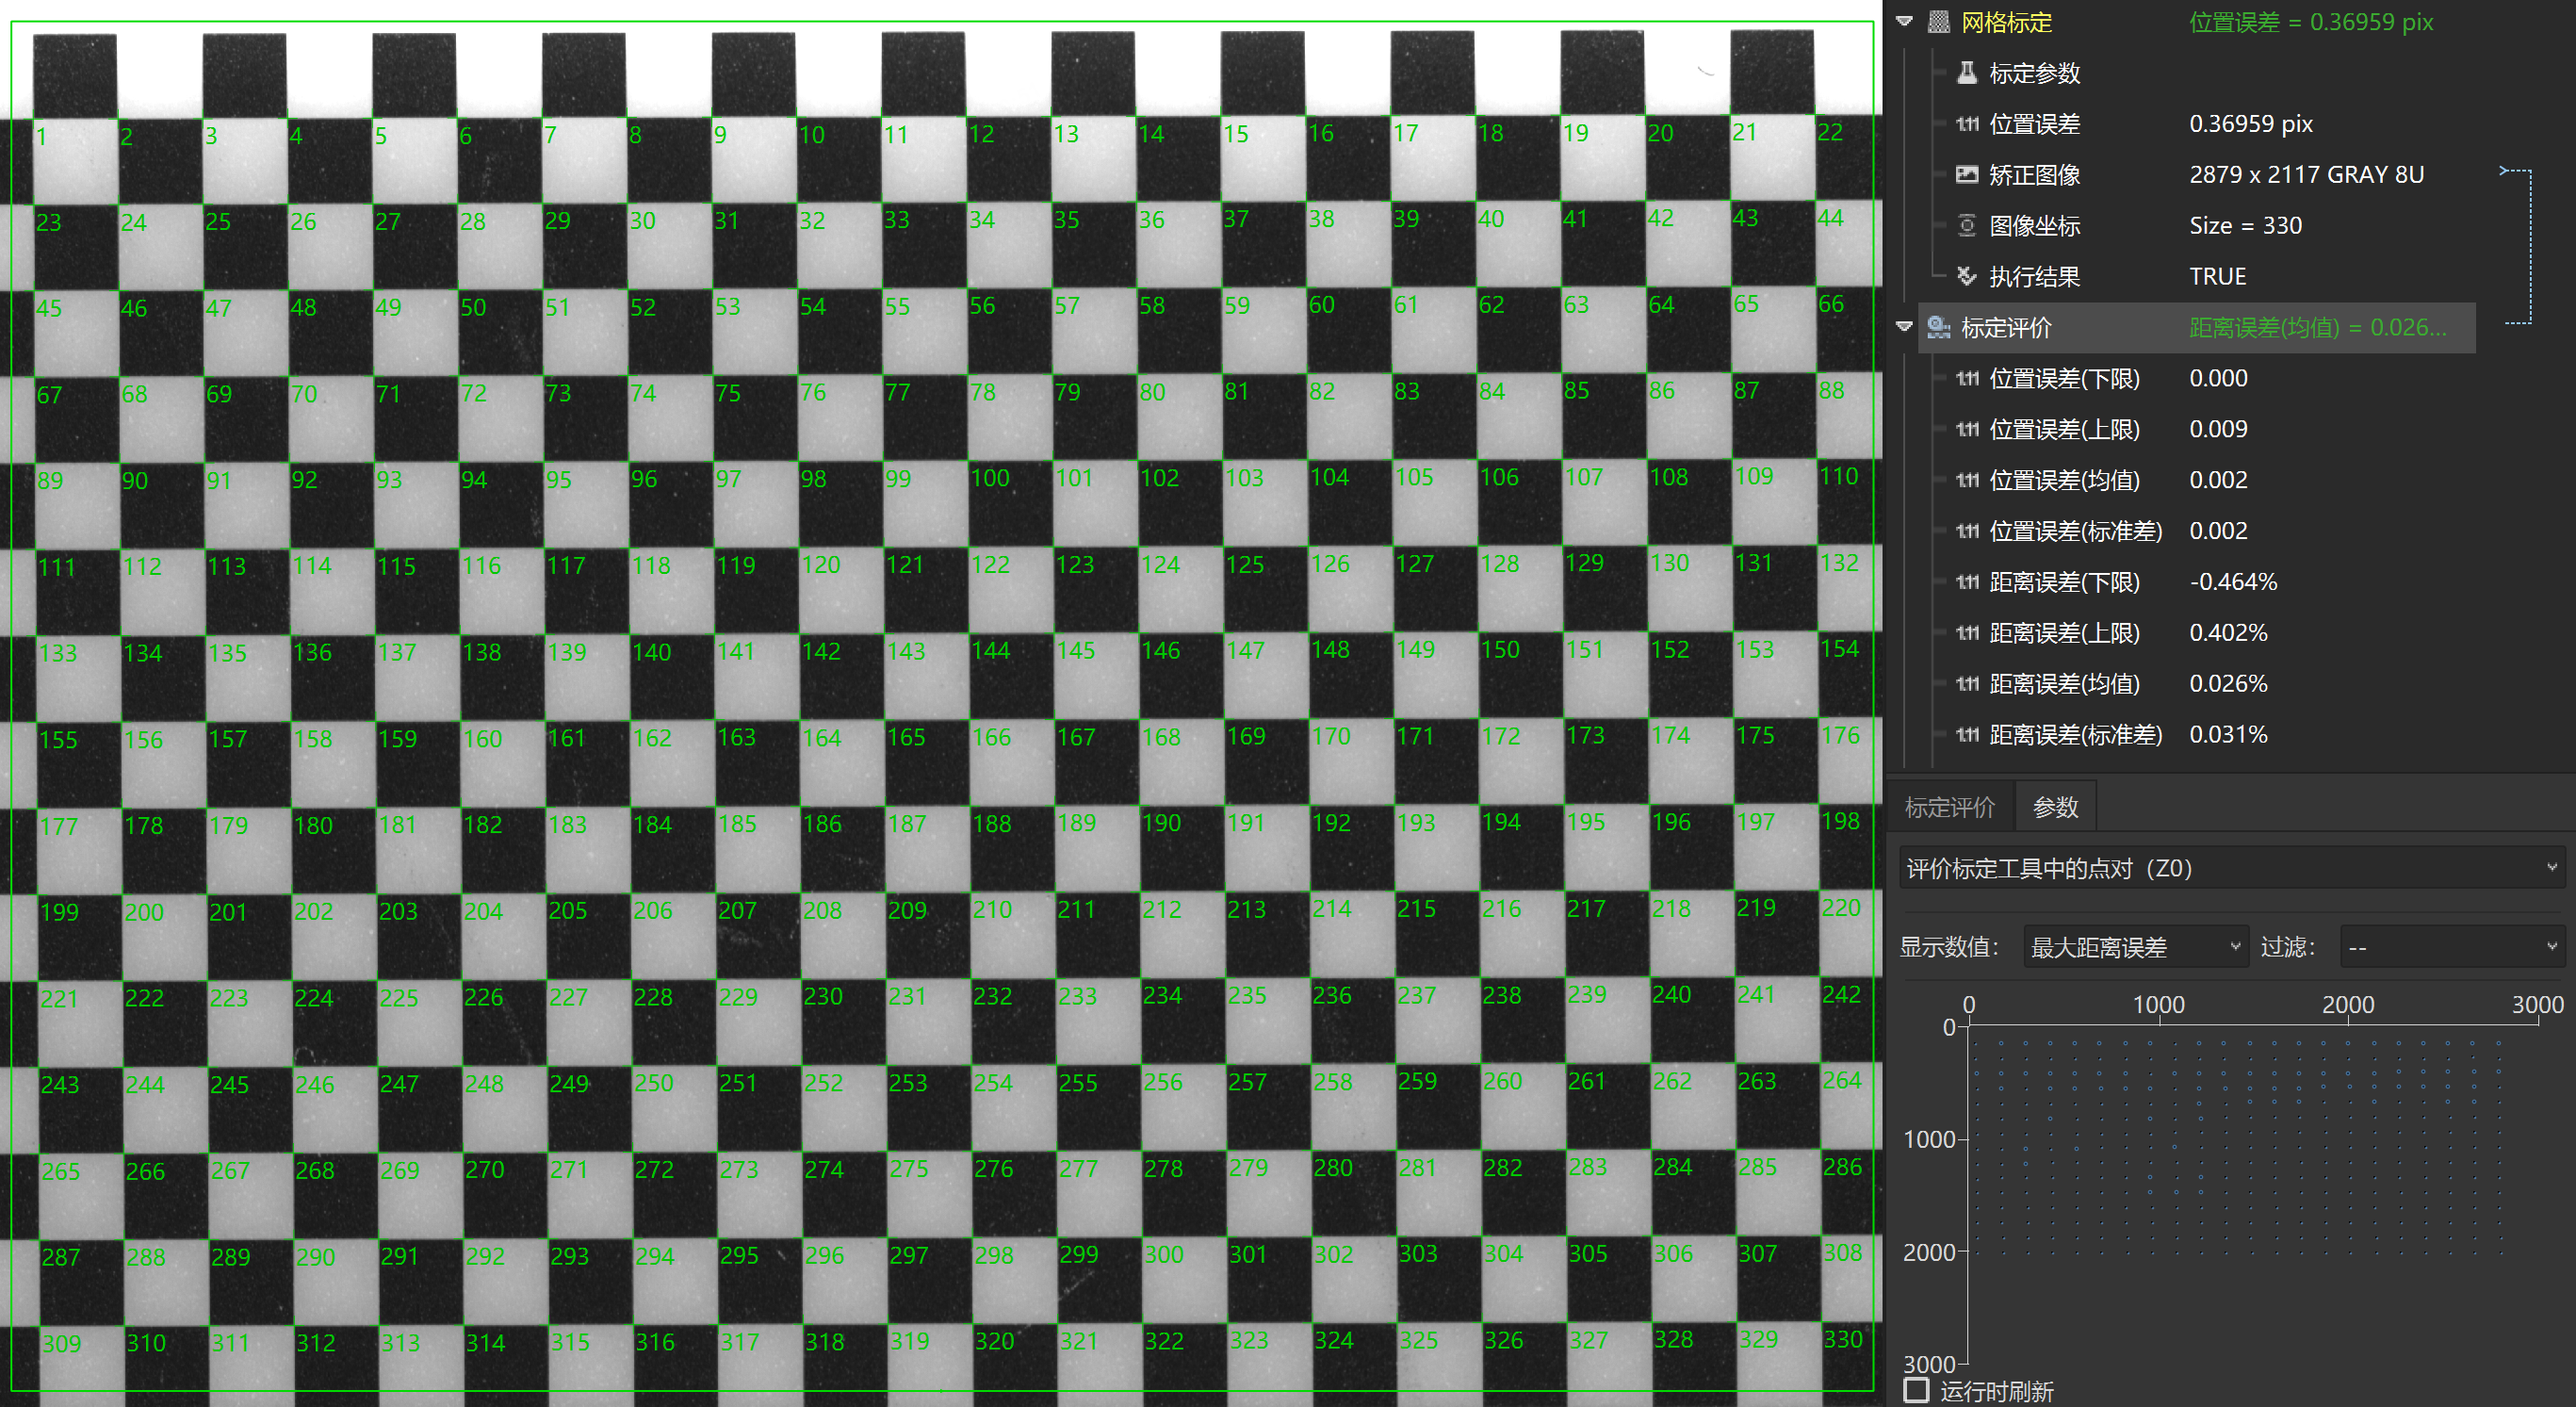Viewport: 2576px width, 1407px height.
Task: Switch to the 参数 tab
Action: (2055, 807)
